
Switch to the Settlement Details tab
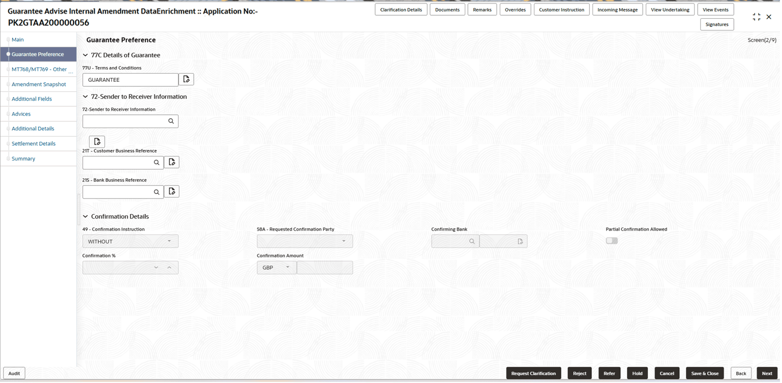pos(33,143)
